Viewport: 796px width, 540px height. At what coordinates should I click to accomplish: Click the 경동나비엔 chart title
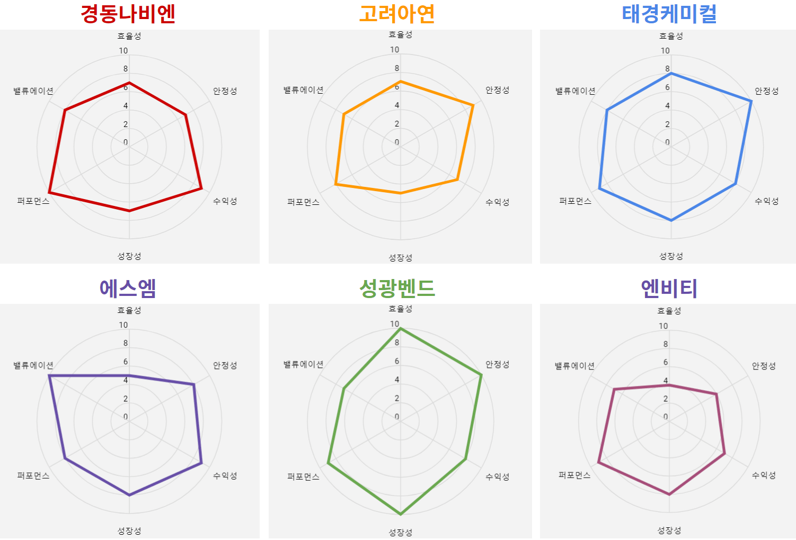pyautogui.click(x=128, y=14)
